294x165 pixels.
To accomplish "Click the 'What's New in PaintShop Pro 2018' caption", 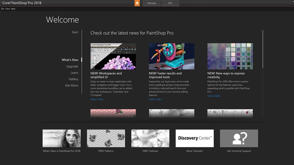I will (61, 151).
